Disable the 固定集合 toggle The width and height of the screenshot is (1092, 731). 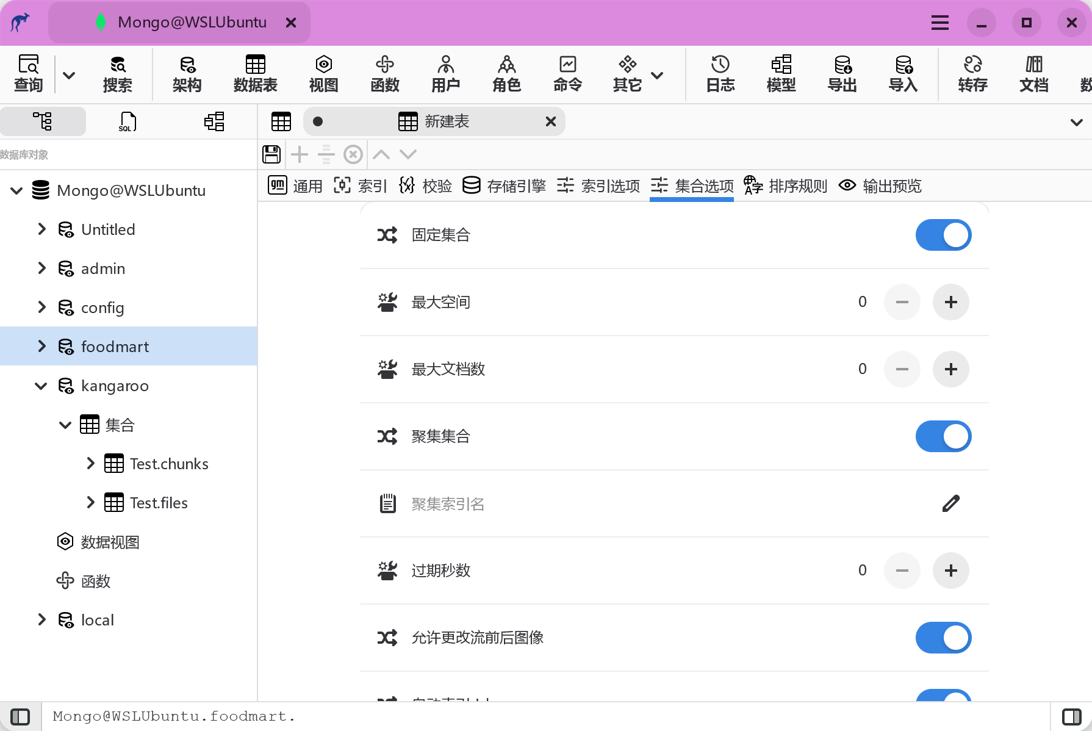[943, 234]
